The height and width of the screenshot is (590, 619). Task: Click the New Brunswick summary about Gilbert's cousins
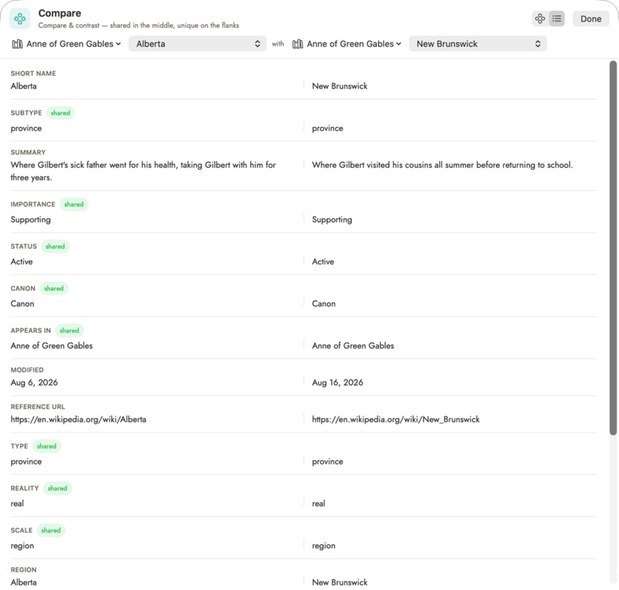click(x=442, y=165)
